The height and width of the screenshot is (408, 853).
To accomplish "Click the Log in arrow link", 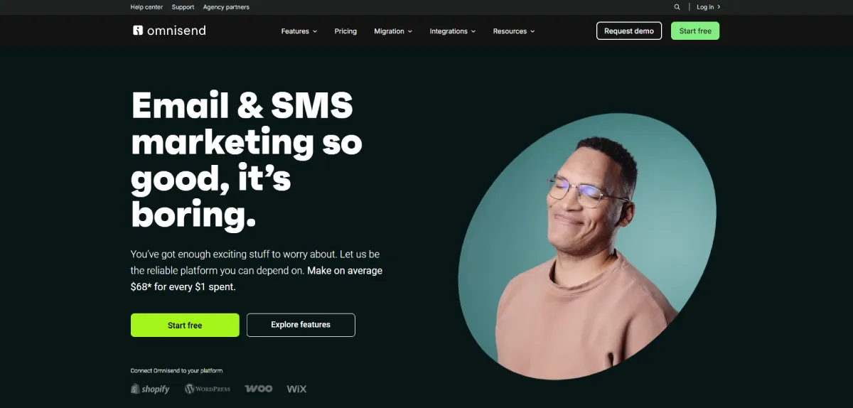I will point(709,7).
